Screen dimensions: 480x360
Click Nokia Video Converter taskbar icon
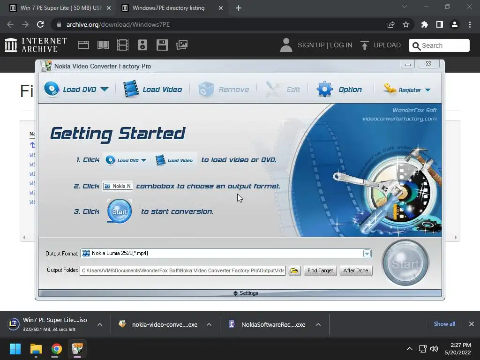click(77, 349)
